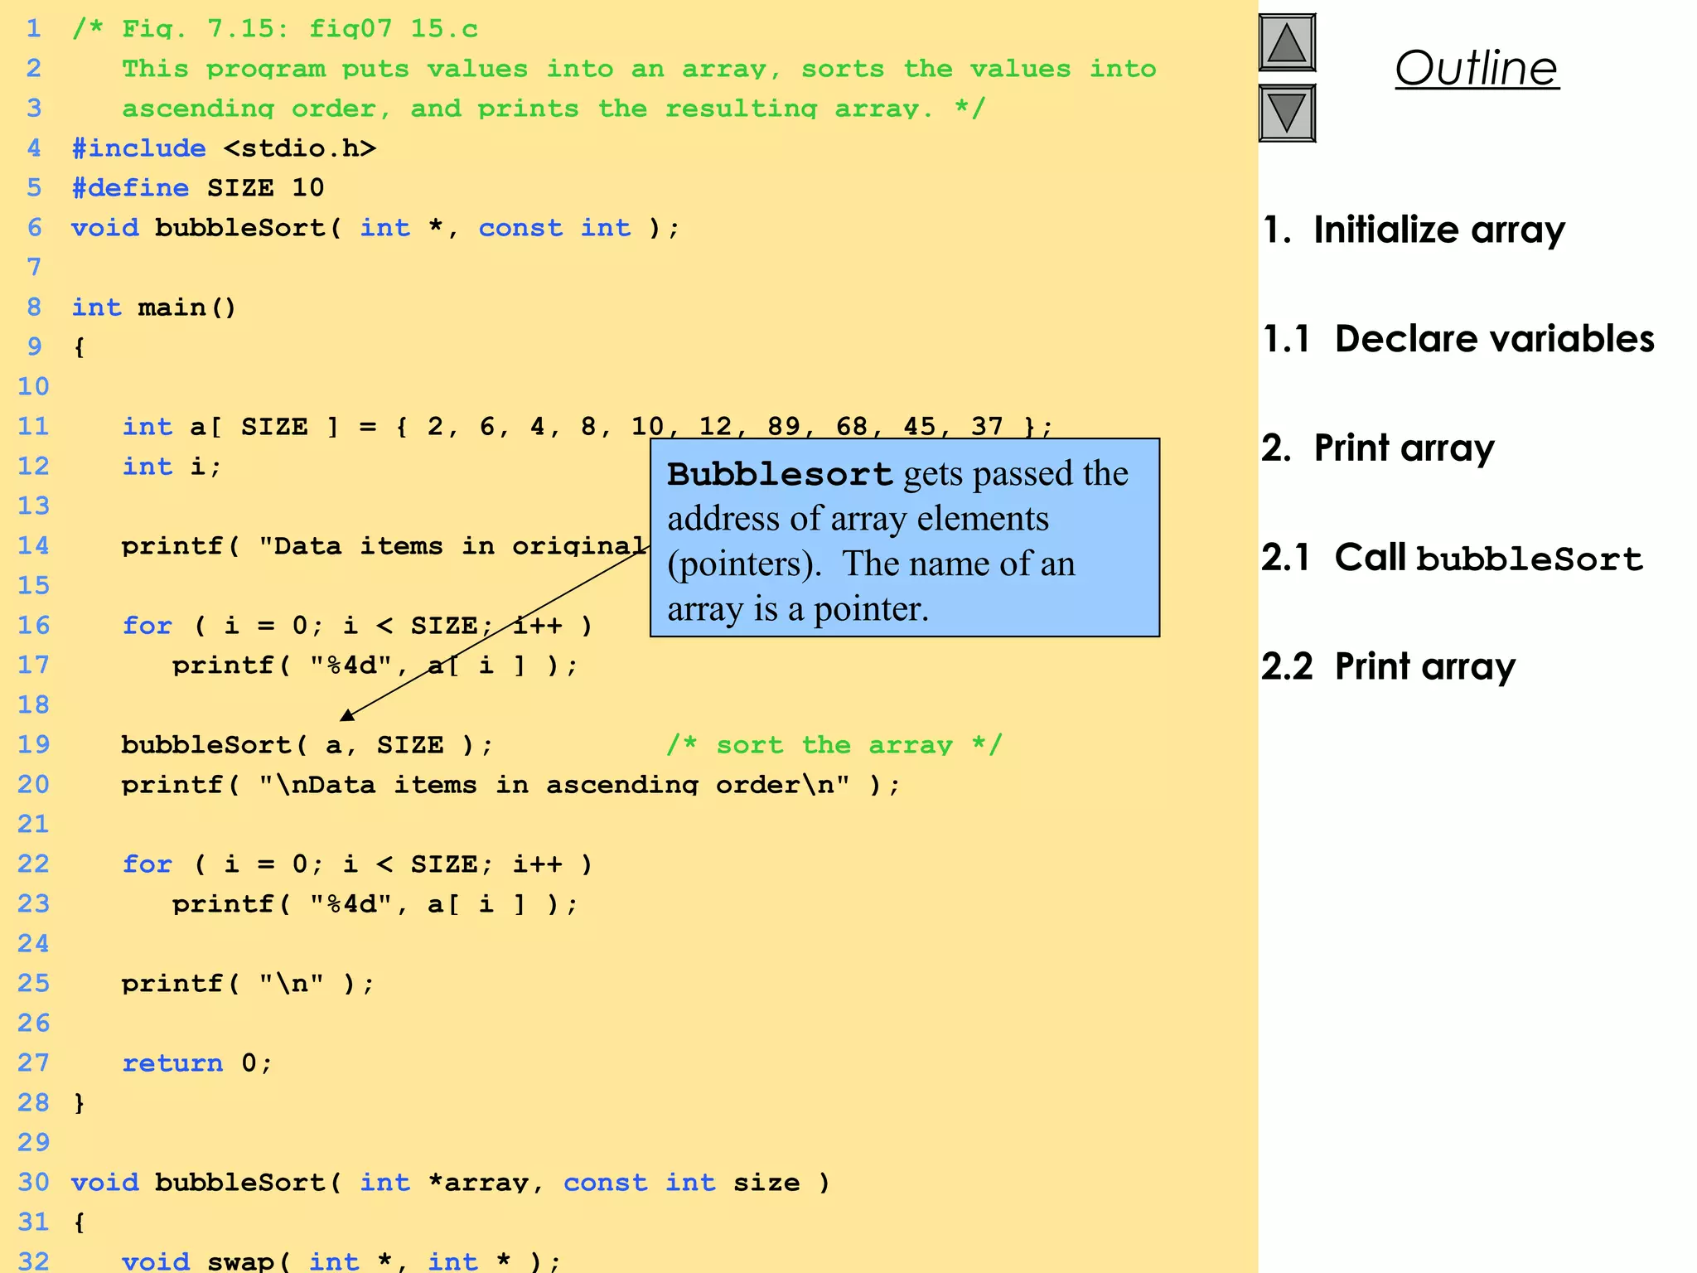Select outline item '2. Print array'
Viewport: 1697px width, 1273px height.
[1378, 448]
